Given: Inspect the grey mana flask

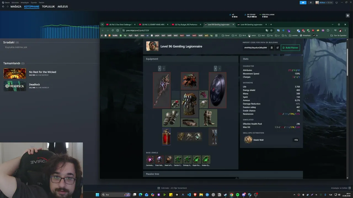Looking at the screenshot, I should point(213,137).
